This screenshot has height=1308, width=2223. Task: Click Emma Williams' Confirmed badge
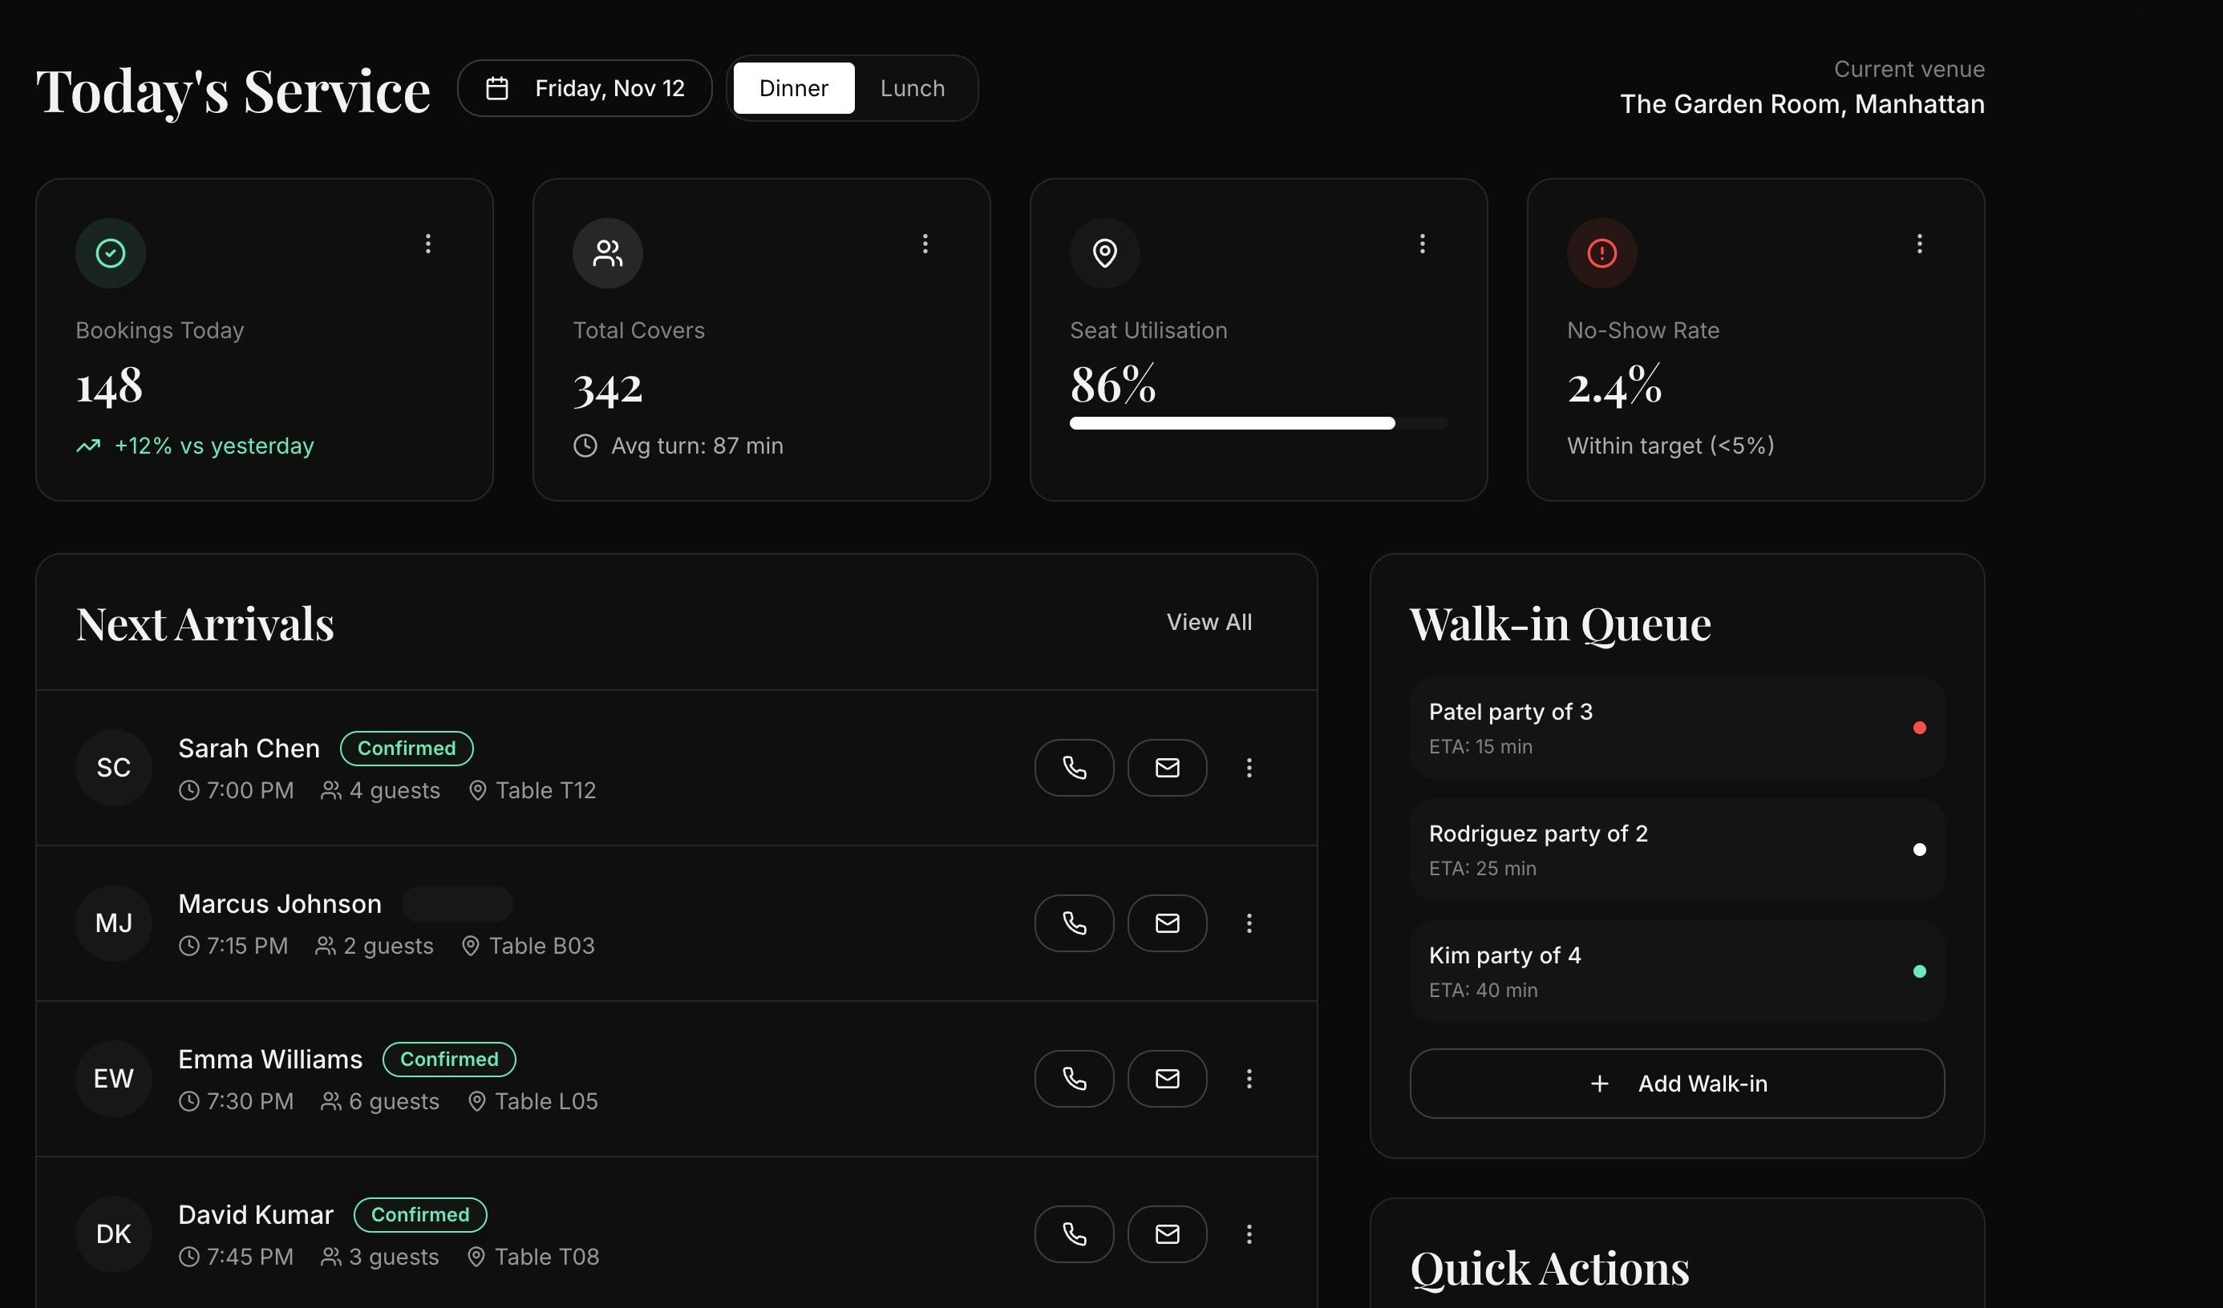[x=449, y=1059]
